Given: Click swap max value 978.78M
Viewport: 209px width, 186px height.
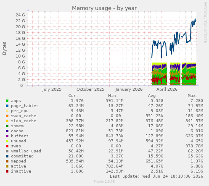Looking at the screenshot, I should click(194, 146).
